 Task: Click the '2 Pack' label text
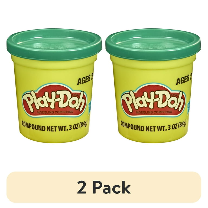click(104, 187)
